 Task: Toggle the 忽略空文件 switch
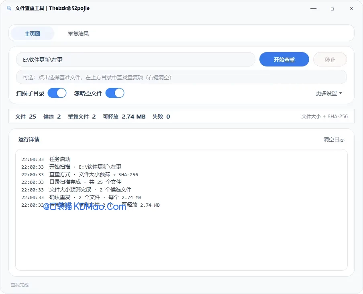115,93
